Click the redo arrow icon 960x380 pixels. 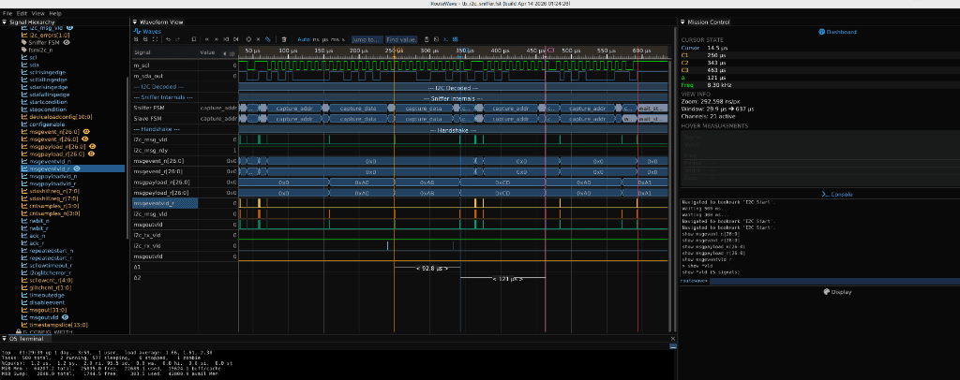pos(177,39)
